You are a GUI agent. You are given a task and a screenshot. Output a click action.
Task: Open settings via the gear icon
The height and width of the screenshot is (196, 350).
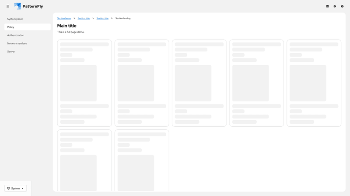pyautogui.click(x=335, y=7)
